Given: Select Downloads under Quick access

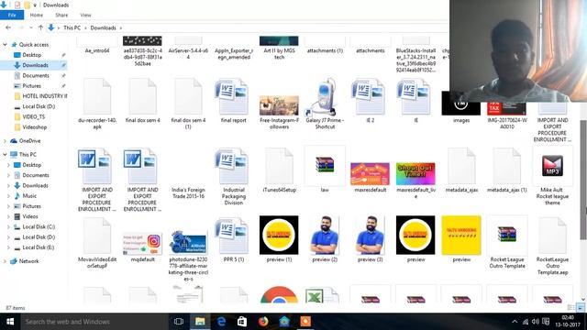Looking at the screenshot, I should click(35, 65).
